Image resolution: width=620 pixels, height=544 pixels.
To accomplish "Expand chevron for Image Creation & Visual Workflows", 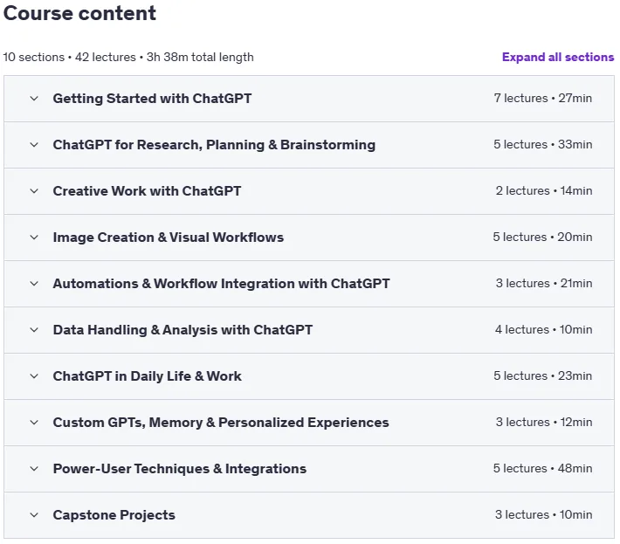I will pyautogui.click(x=34, y=238).
